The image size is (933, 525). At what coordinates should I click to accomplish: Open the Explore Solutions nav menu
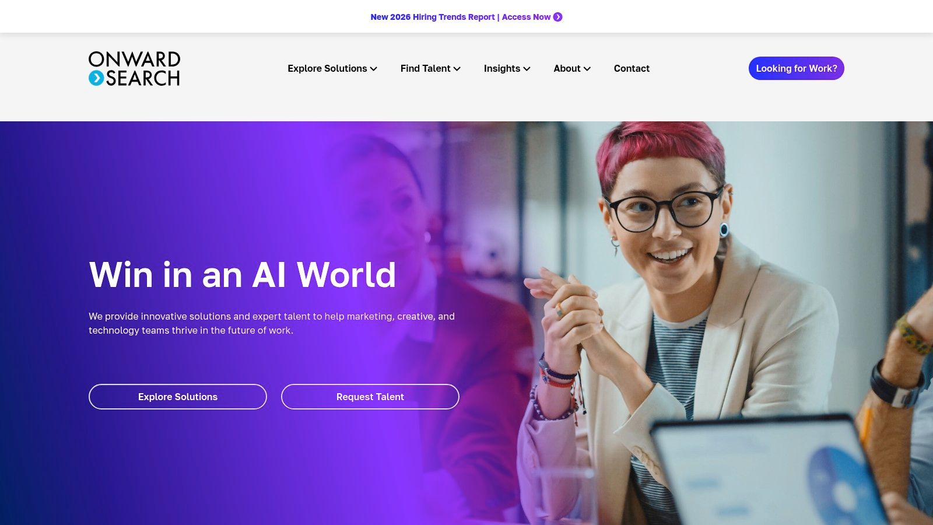tap(332, 68)
